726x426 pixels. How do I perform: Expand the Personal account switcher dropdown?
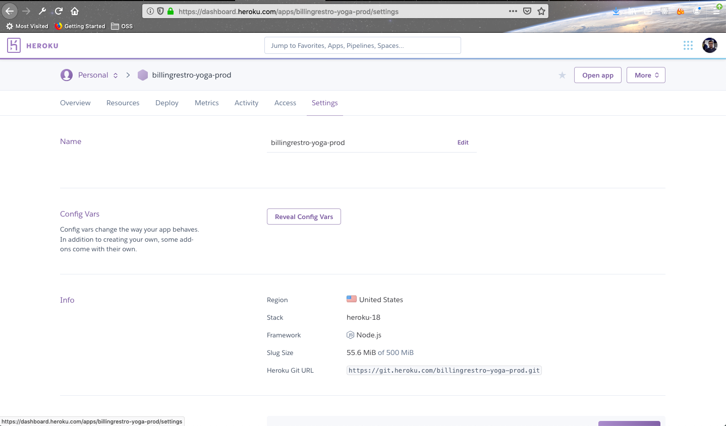[116, 75]
